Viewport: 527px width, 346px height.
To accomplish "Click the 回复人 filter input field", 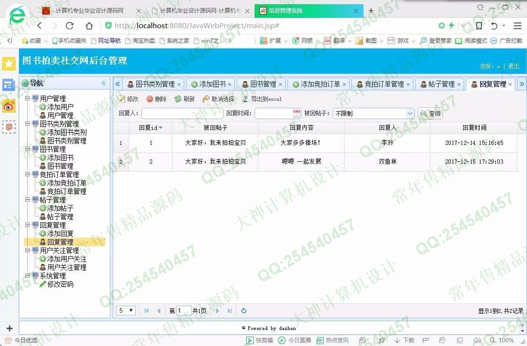I will tap(182, 113).
